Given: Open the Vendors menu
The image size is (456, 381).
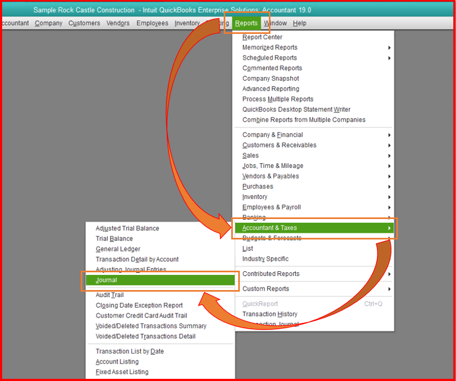Looking at the screenshot, I should (118, 23).
